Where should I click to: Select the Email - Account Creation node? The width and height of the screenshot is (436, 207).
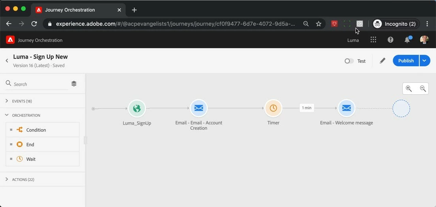(x=199, y=108)
